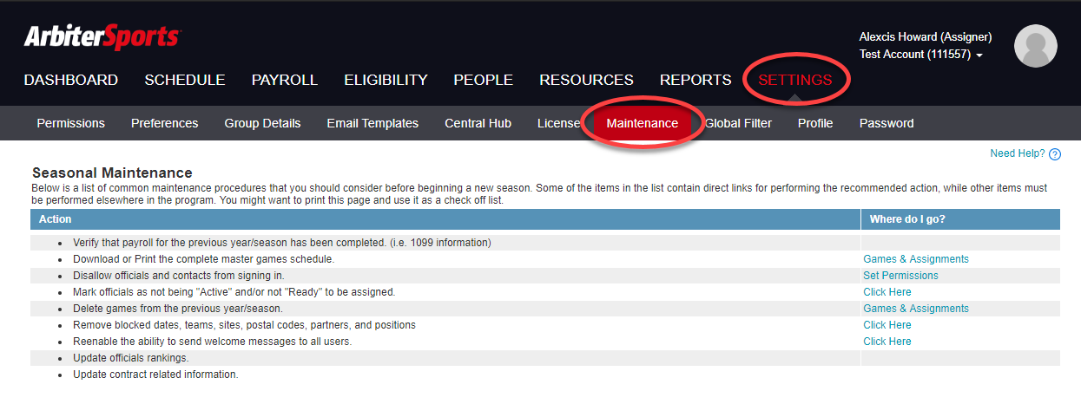Open the License tab
Screen dimensions: 1081x417
(558, 123)
